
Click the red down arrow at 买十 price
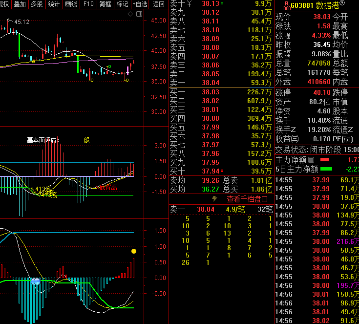(x=223, y=171)
